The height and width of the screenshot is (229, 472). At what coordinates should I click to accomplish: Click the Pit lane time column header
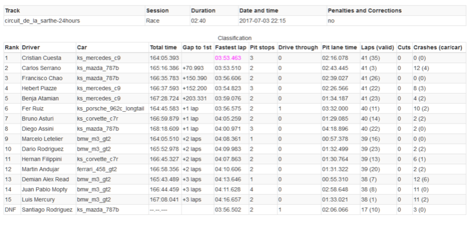(x=340, y=48)
